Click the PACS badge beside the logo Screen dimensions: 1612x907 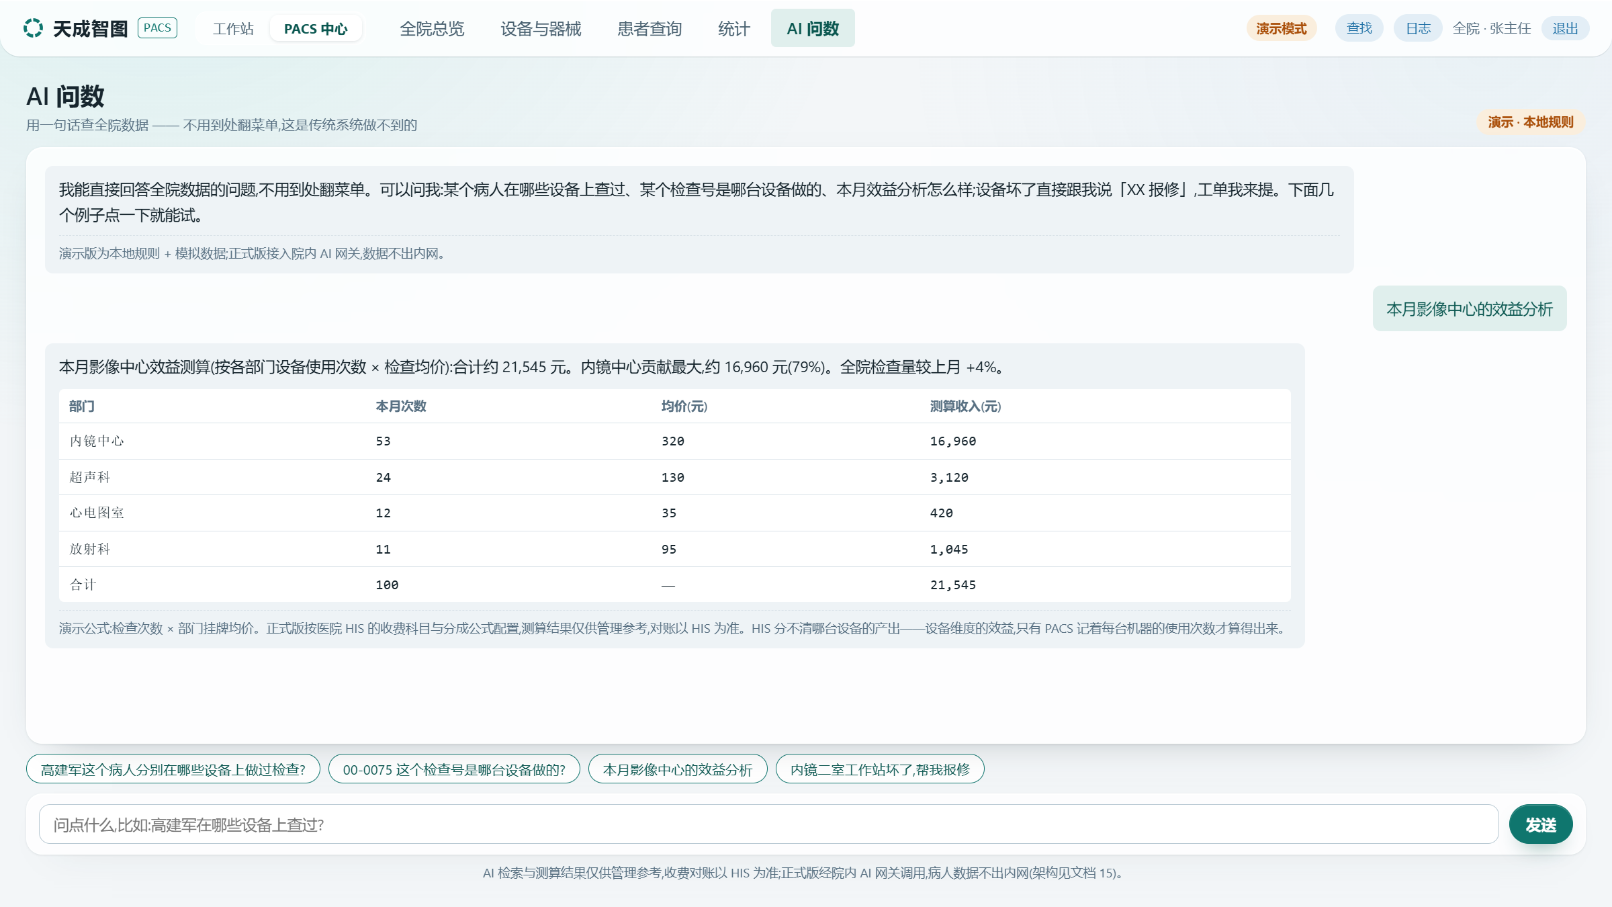point(157,28)
